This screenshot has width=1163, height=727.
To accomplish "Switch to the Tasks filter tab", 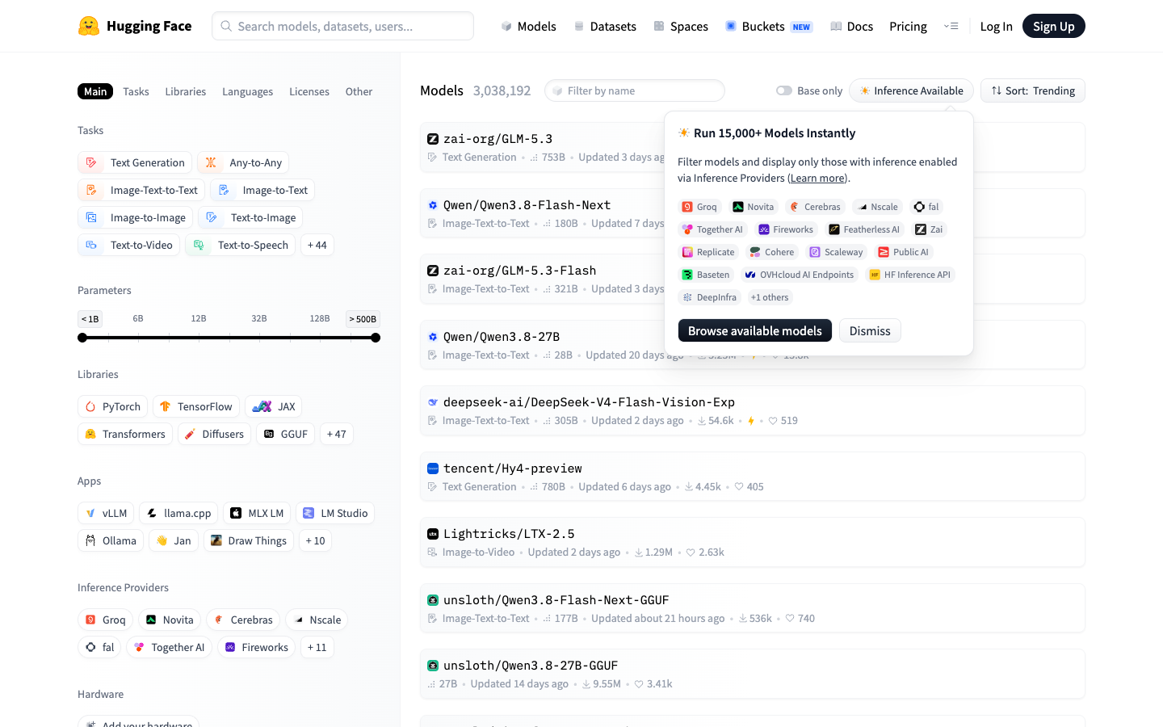I will (x=136, y=91).
